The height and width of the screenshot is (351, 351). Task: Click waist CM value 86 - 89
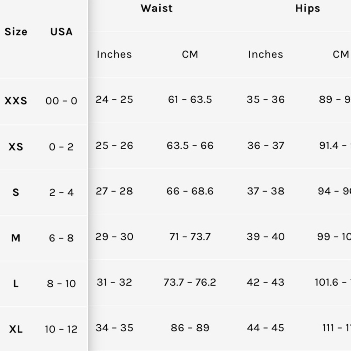click(190, 328)
